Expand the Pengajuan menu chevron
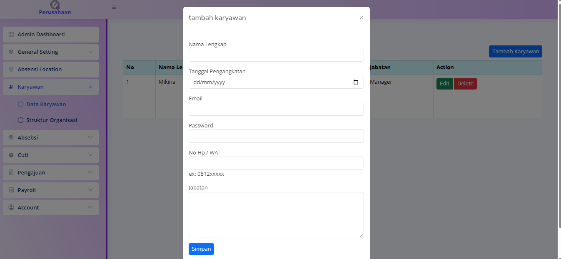The height and width of the screenshot is (259, 561). click(x=90, y=173)
